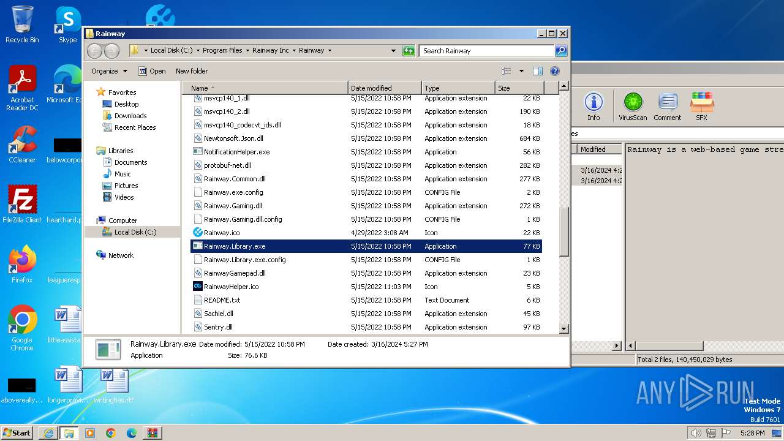Click the Change your view icon

pos(507,71)
